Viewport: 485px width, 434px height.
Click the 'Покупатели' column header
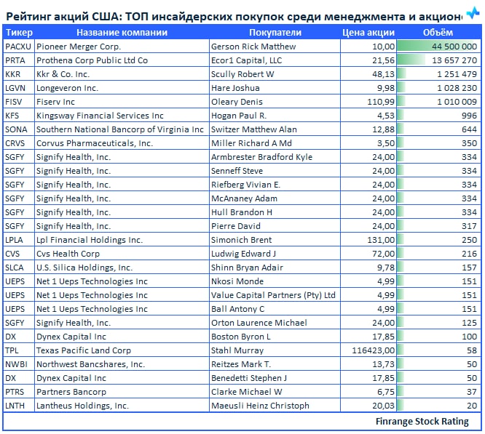click(x=275, y=33)
